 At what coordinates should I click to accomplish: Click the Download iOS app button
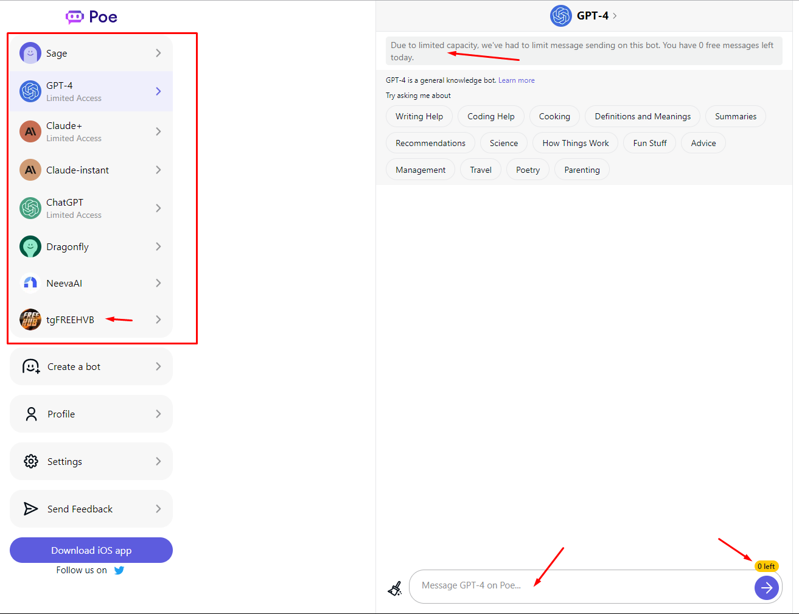(x=91, y=550)
